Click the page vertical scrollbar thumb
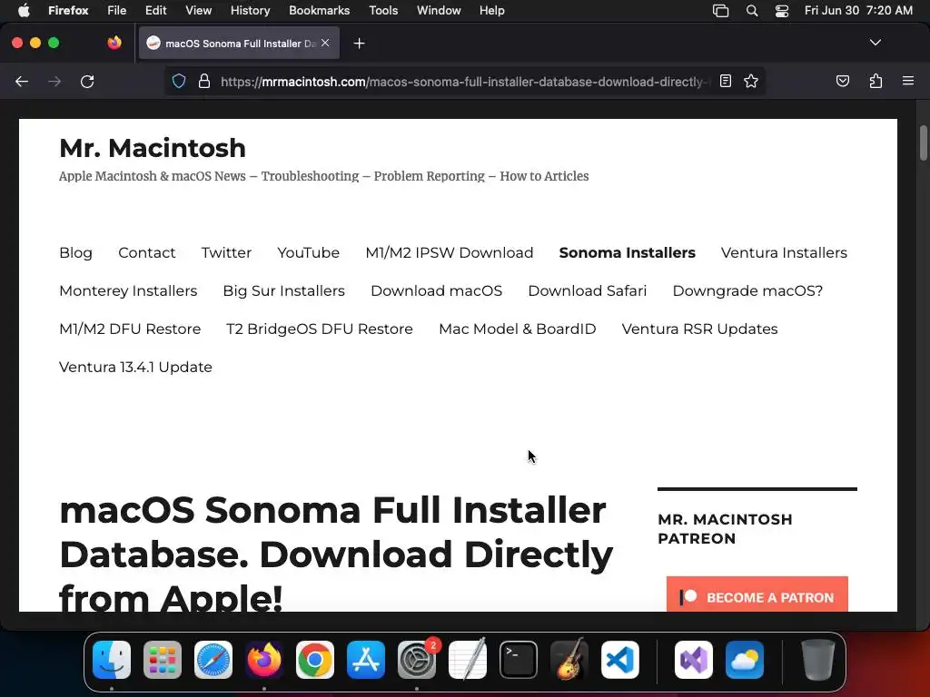 coord(923,142)
